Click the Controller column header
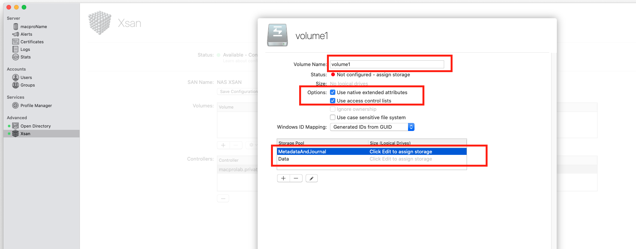The image size is (636, 249). 238,160
